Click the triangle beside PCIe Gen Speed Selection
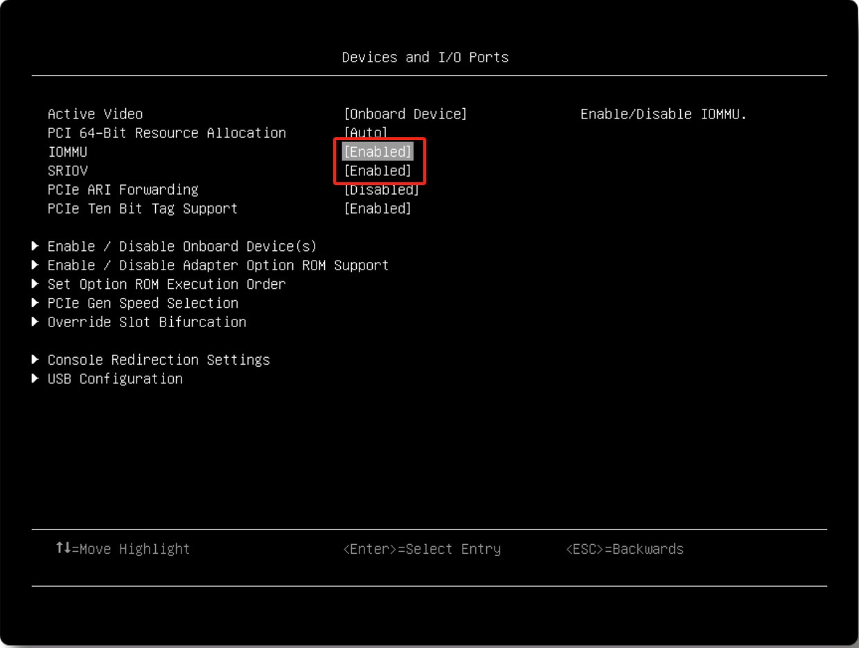The height and width of the screenshot is (648, 859). click(x=35, y=303)
